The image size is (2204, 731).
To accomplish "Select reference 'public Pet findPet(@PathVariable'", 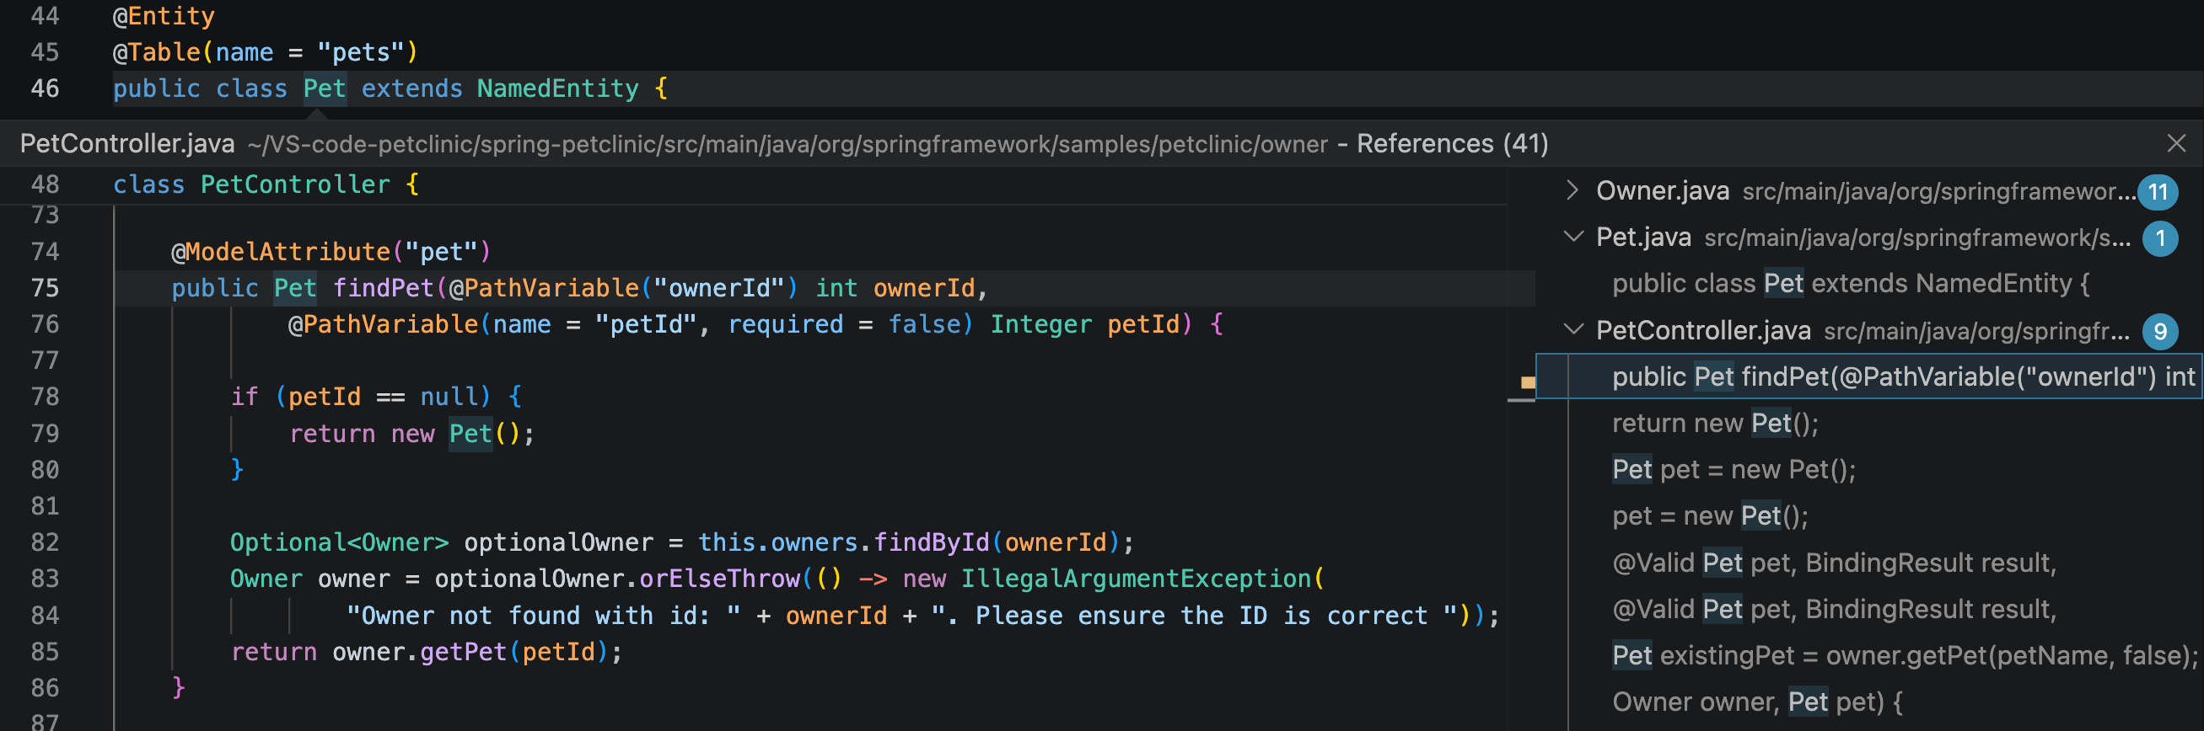I will (x=1868, y=376).
